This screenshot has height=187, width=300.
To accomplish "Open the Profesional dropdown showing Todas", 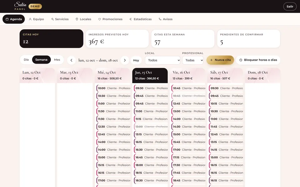I will tap(193, 60).
